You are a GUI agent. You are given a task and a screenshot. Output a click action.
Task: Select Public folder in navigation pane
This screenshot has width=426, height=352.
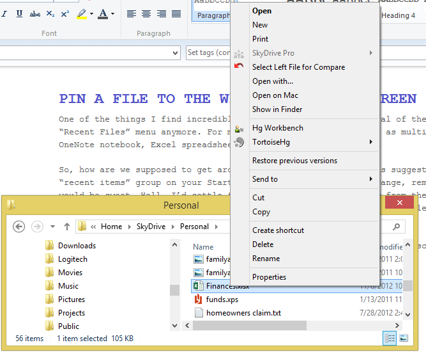(x=62, y=326)
